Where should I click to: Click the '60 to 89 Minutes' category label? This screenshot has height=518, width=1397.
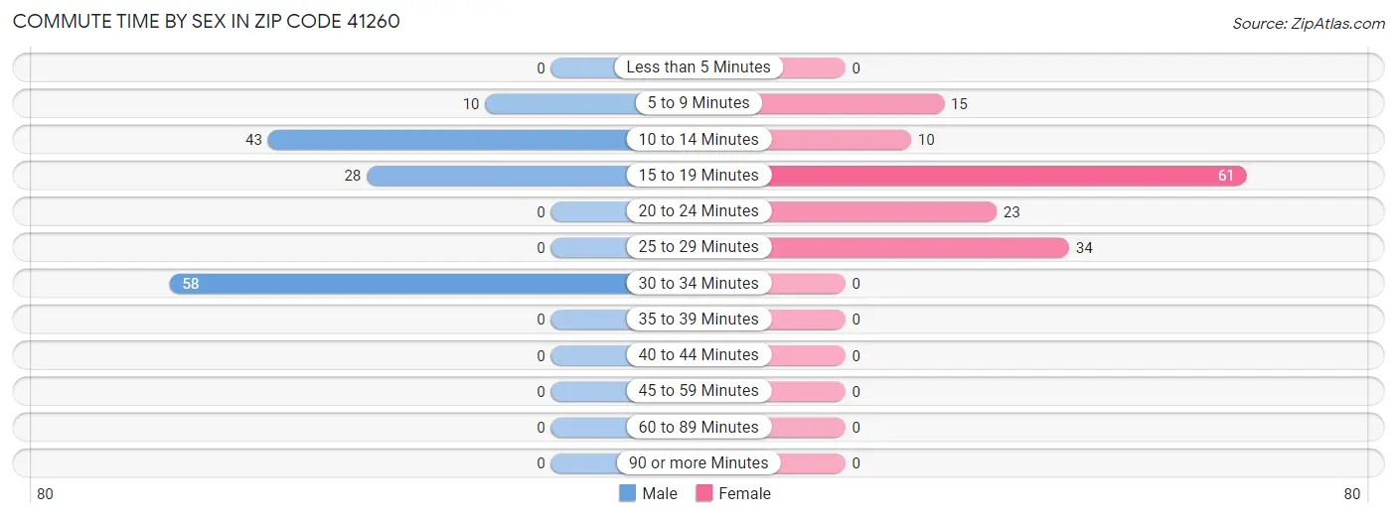click(x=698, y=427)
